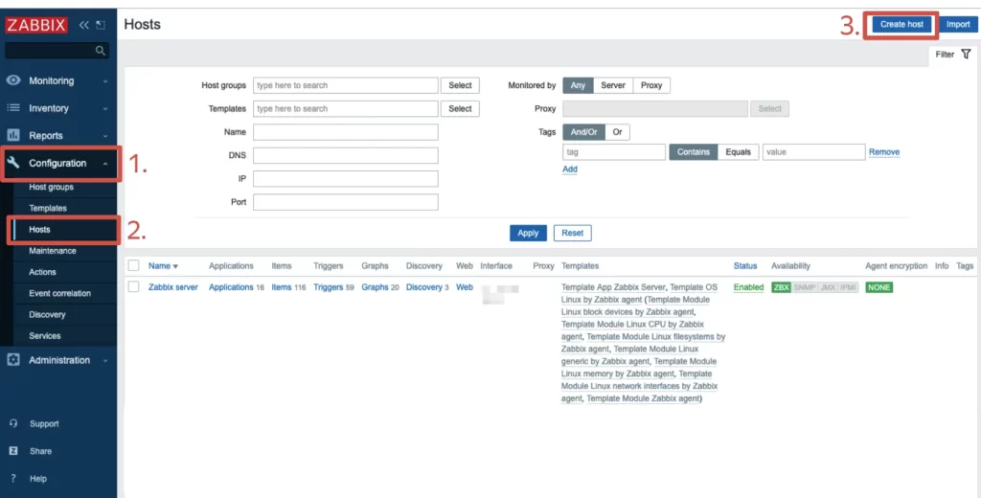Click the Configuration wrench icon
The width and height of the screenshot is (981, 498).
[13, 163]
